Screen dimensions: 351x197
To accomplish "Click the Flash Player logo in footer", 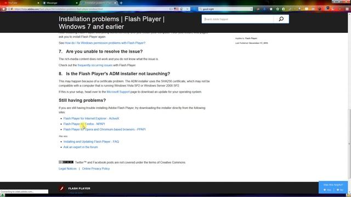I will (62, 188).
